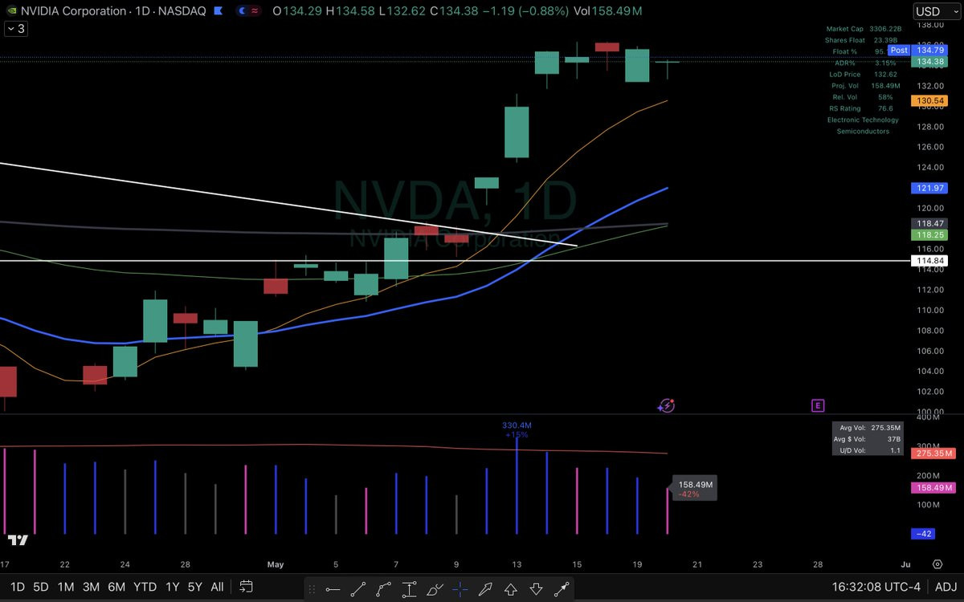The image size is (964, 602).
Task: Select the arrow down marker tool
Action: click(x=536, y=589)
